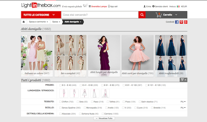Check the € 0 - € 40 price filter

60,85
